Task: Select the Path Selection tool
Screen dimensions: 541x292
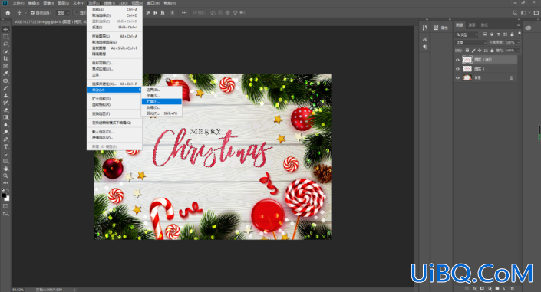Action: 5,154
